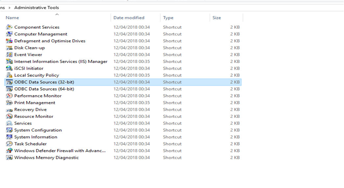Select the Performance Monitor icon
The width and height of the screenshot is (344, 188).
tap(9, 96)
